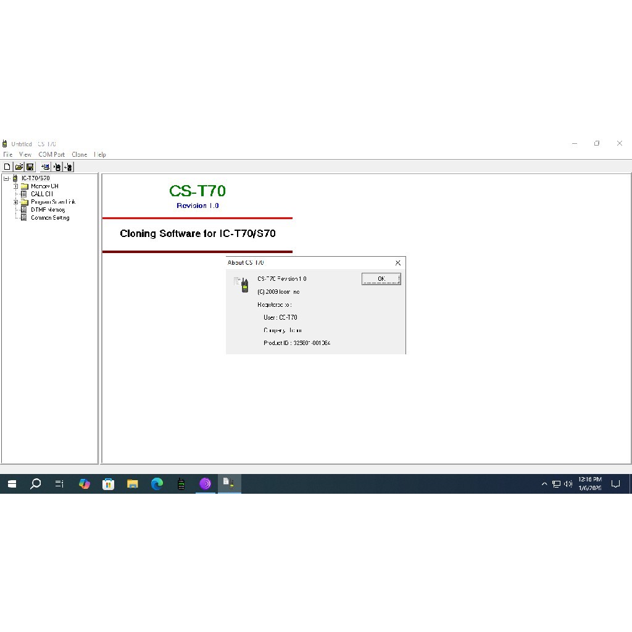The height and width of the screenshot is (632, 632).
Task: Open DTMF Memory in the tree
Action: click(48, 210)
